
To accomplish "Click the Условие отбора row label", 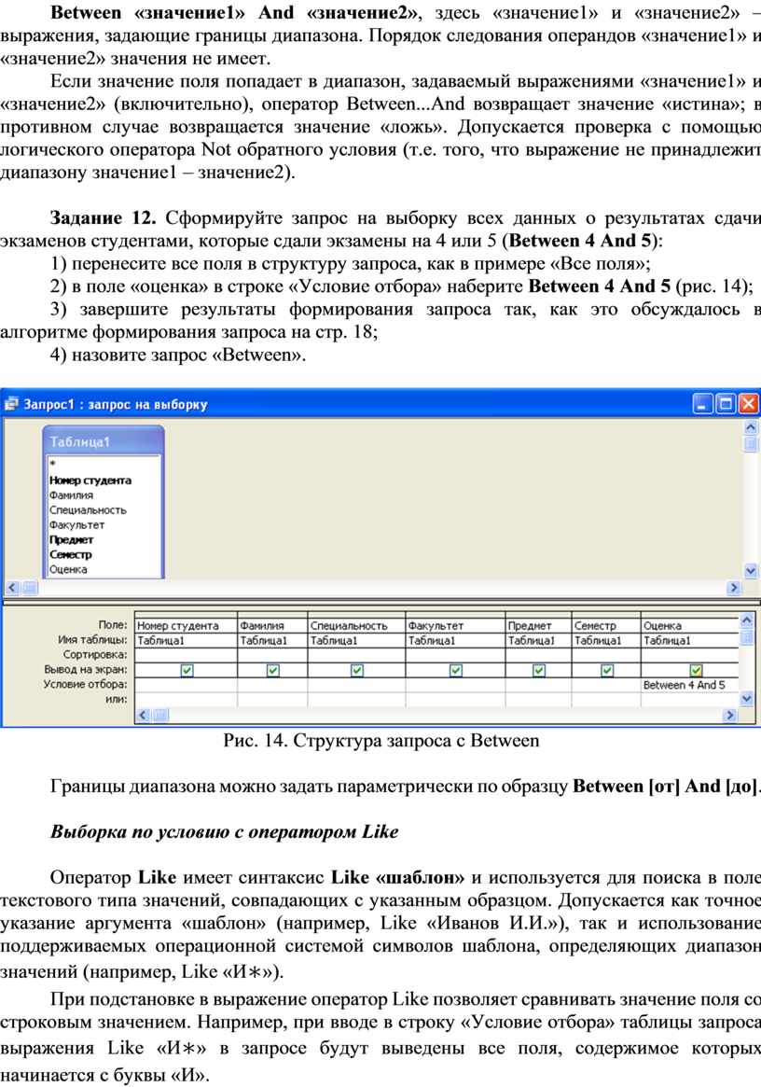I will pyautogui.click(x=85, y=685).
